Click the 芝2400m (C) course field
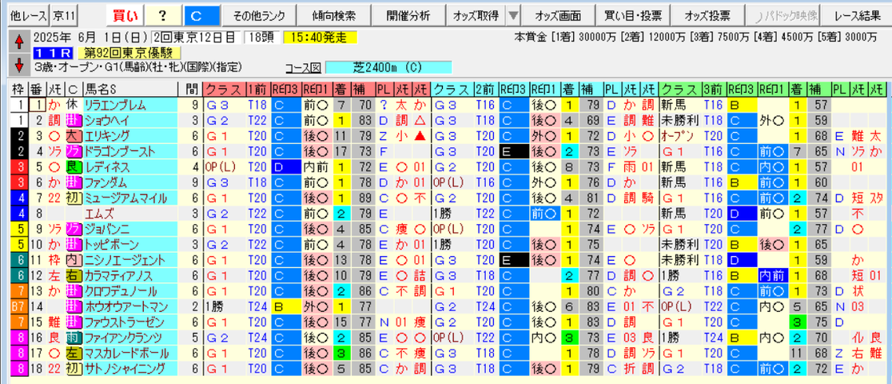Screen dimensions: 892x384 [388, 67]
